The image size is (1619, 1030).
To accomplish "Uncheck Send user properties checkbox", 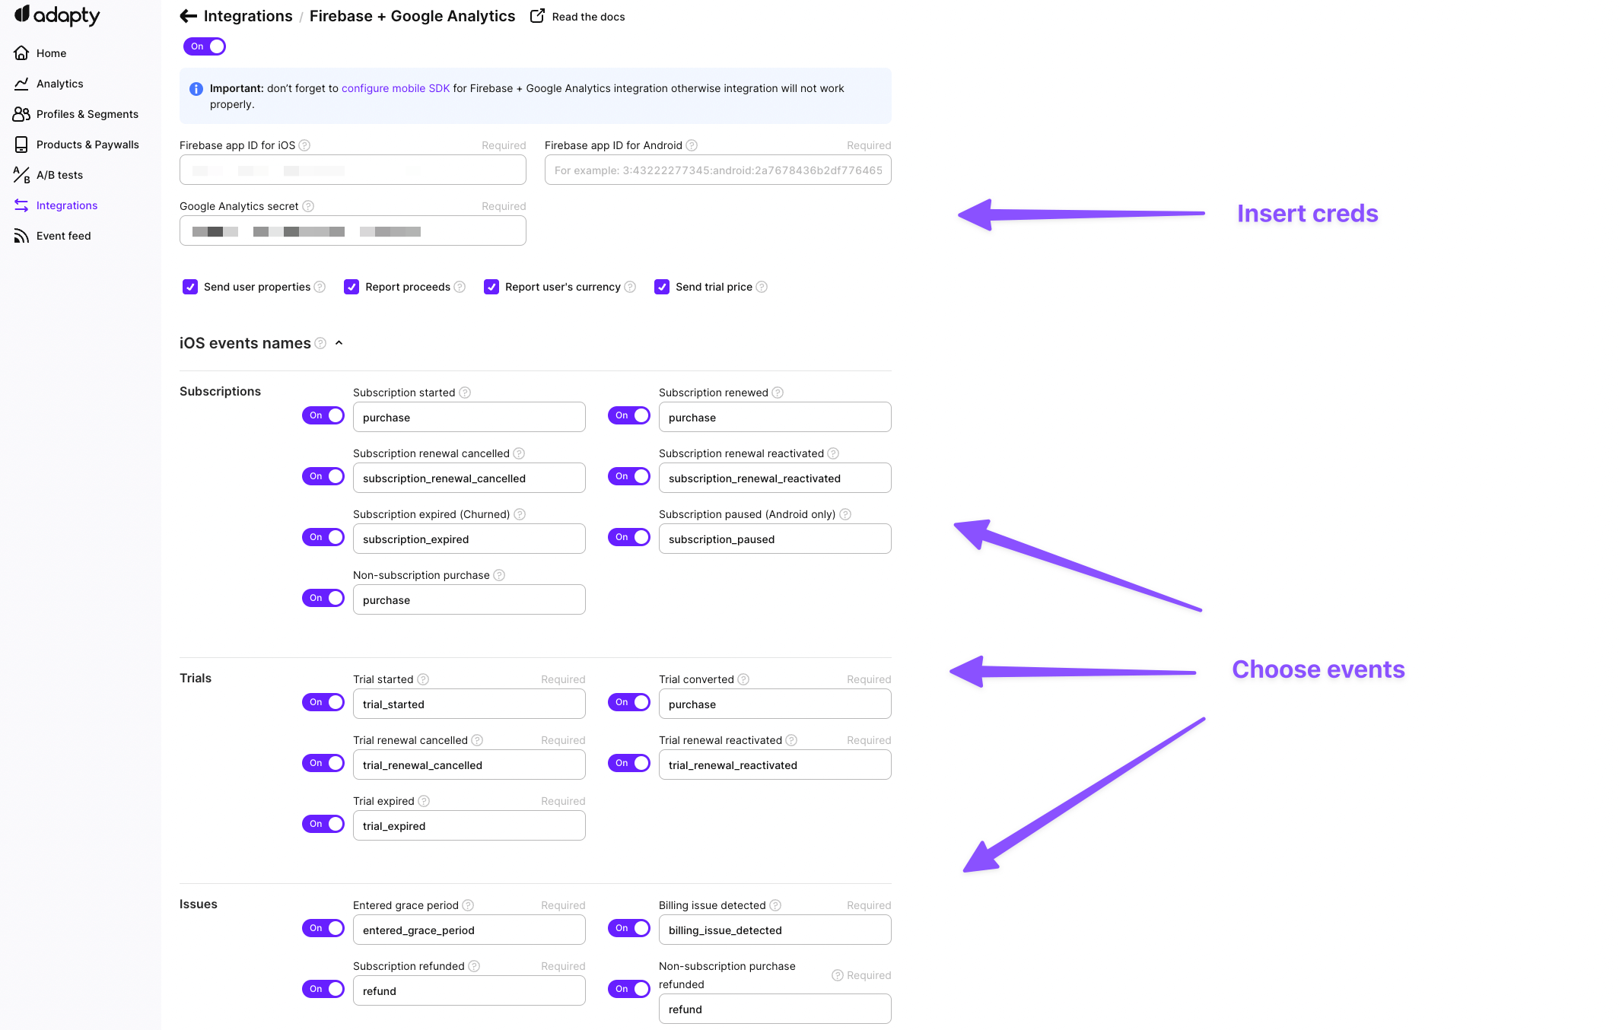I will [190, 287].
